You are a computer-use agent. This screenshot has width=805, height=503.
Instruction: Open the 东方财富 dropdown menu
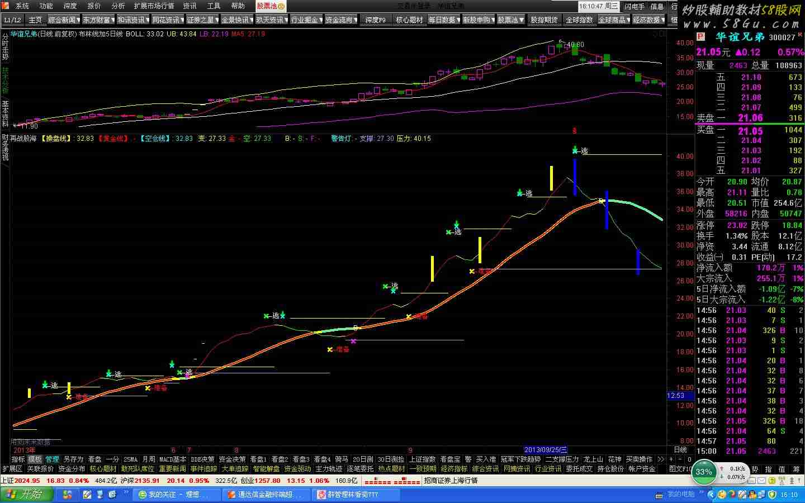click(x=99, y=20)
